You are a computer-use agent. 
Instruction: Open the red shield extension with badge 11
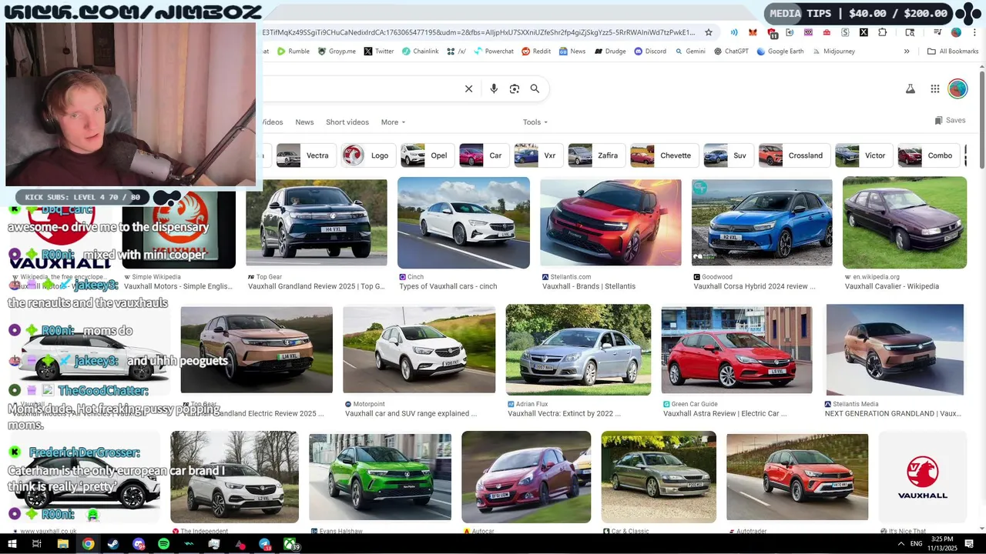pyautogui.click(x=771, y=33)
